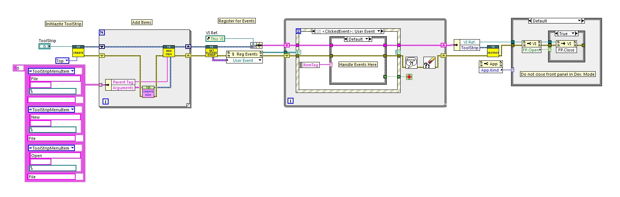The width and height of the screenshot is (620, 197).
Task: Select the ToolStrip unbundle element
Action: (469, 48)
